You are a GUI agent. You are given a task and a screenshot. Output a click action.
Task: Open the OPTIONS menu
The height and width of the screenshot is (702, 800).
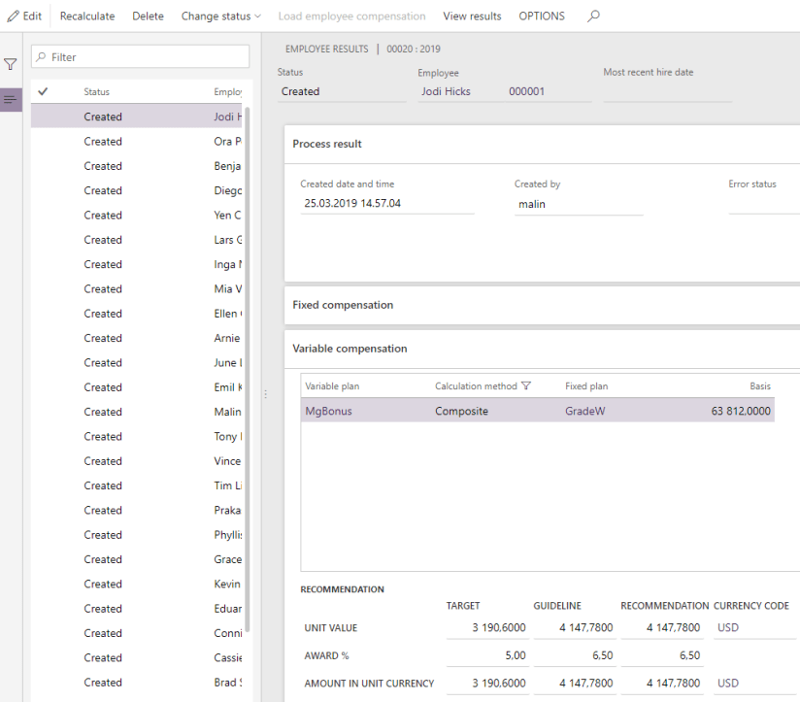pos(541,17)
